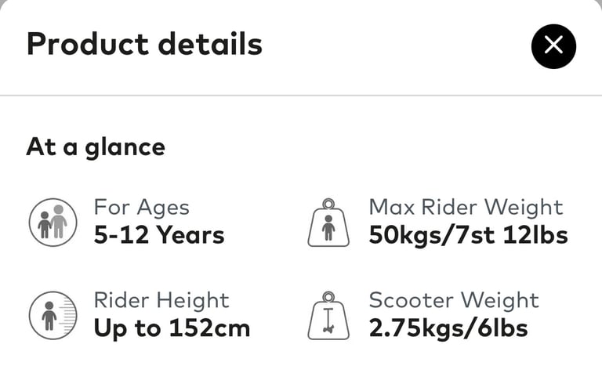This screenshot has height=384, width=602.
Task: Click the Max Rider Weight scale icon
Action: pos(328,223)
